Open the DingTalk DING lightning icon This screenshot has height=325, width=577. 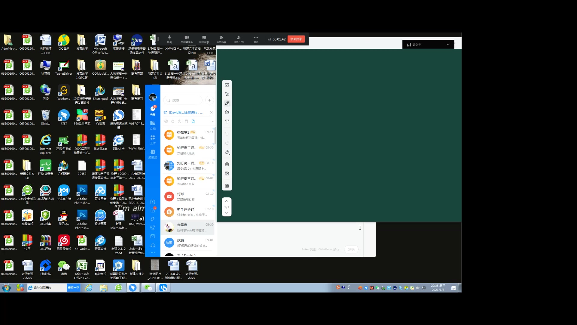click(x=153, y=219)
